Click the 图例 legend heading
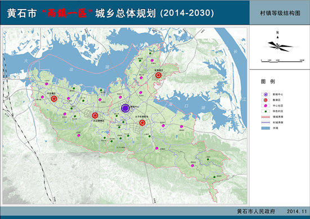The width and height of the screenshot is (310, 219). point(268,81)
